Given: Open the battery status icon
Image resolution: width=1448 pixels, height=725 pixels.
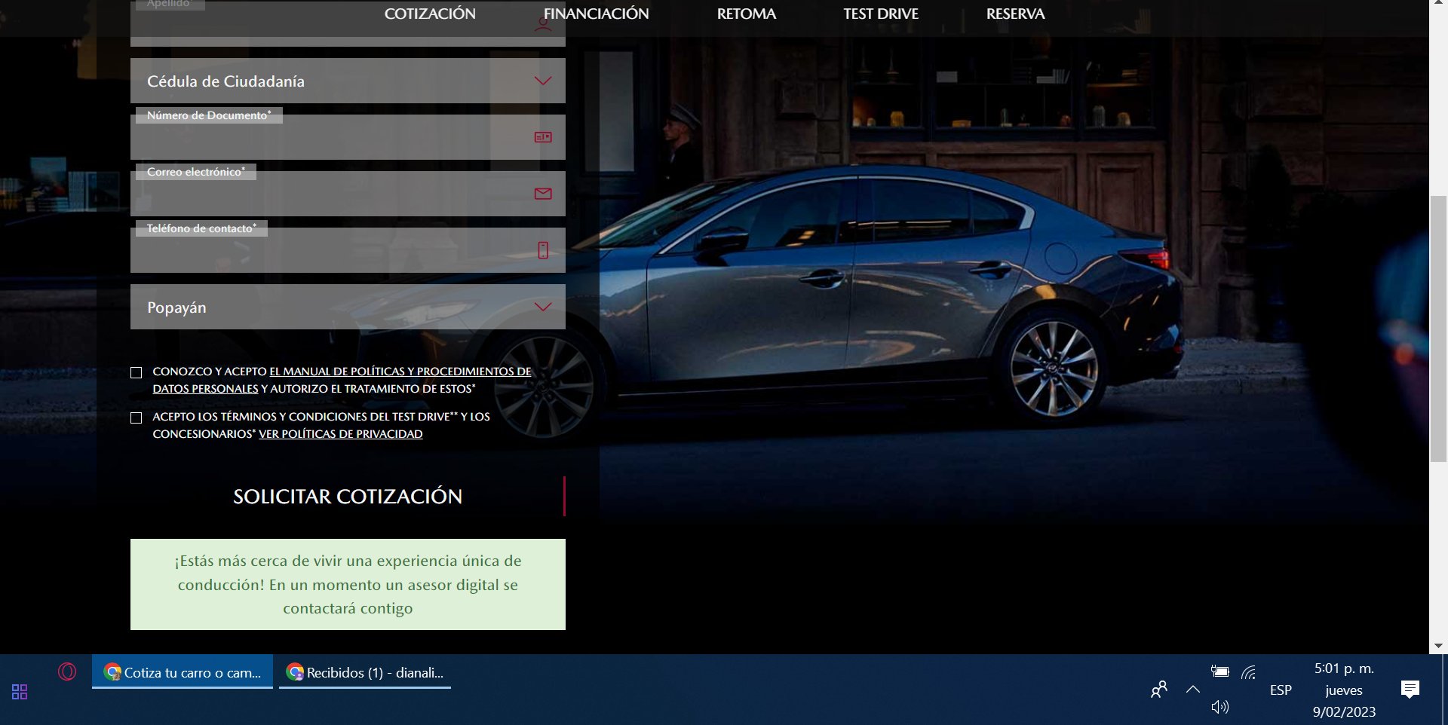Looking at the screenshot, I should point(1219,671).
